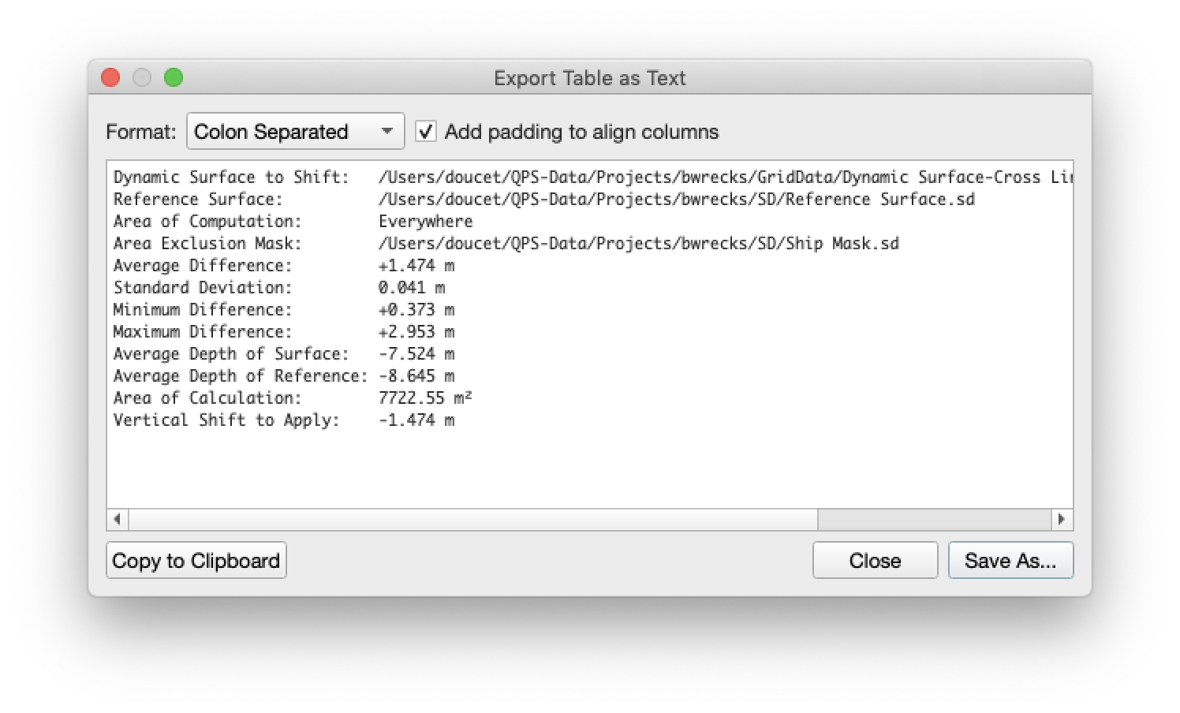Screen dimensions: 1180x713
Task: Click the left scroll arrow of horizontal scrollbar
Action: pos(118,519)
